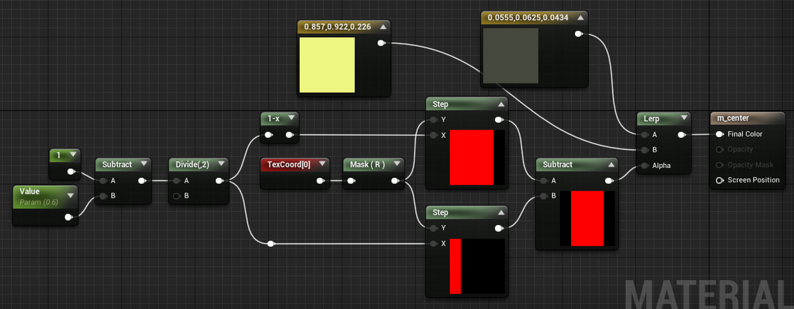794x309 pixels.
Task: Select the reroute node on the Divide wire
Action: tap(271, 244)
